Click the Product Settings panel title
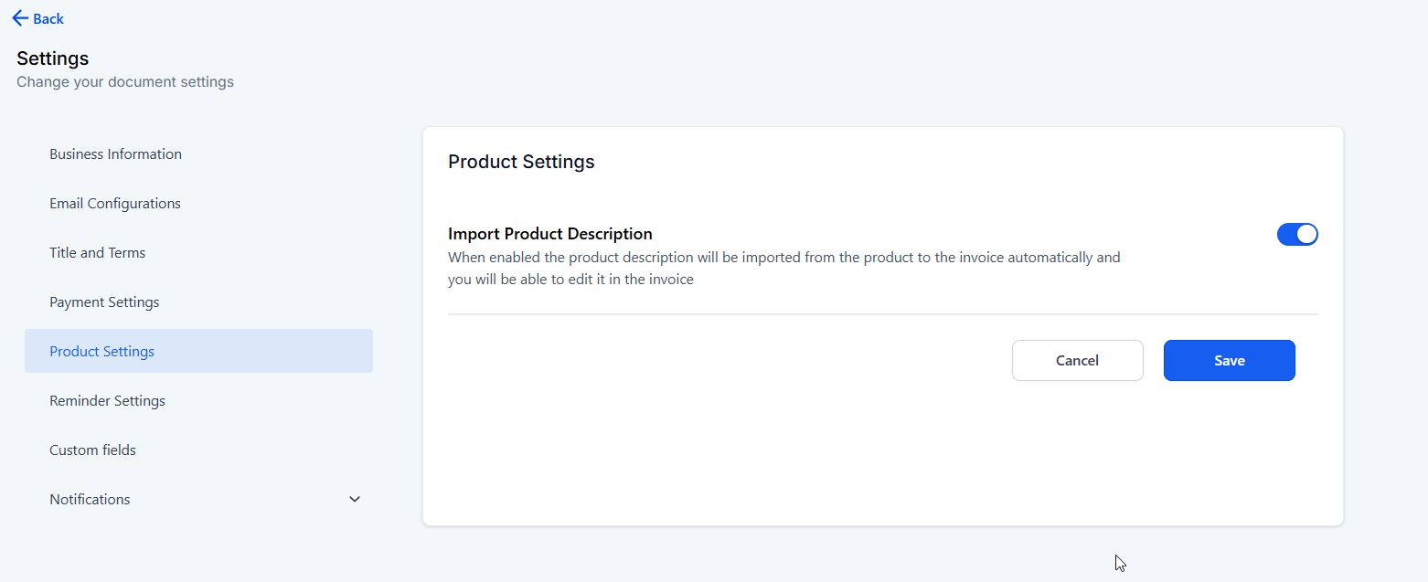Image resolution: width=1428 pixels, height=582 pixels. pos(521,162)
